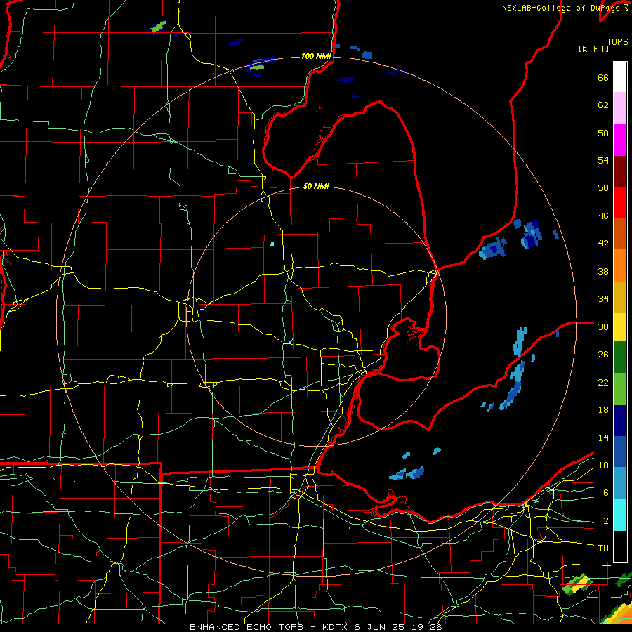
Task: Click the white swatch in the tops legend
Action: [x=620, y=77]
